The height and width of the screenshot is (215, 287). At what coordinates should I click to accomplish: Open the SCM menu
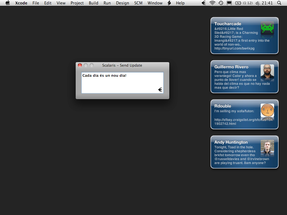pos(138,3)
